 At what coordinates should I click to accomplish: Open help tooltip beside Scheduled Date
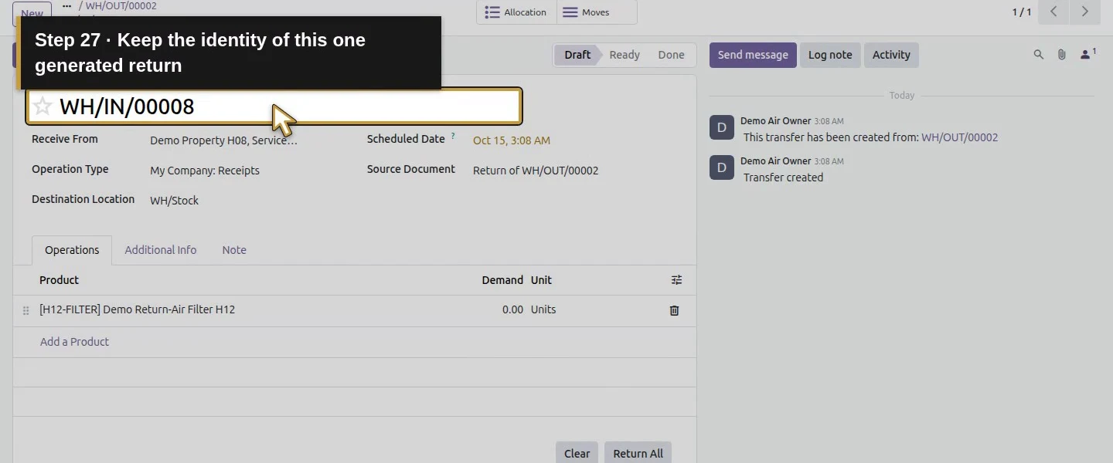click(453, 137)
